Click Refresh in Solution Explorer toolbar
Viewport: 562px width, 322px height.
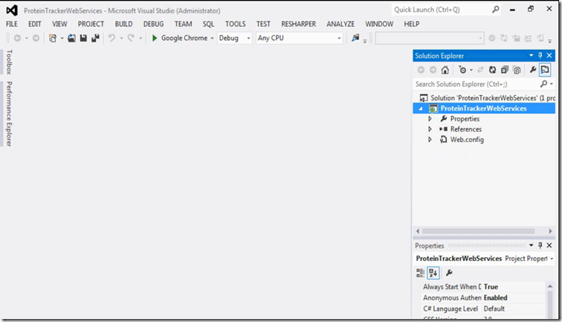click(x=492, y=70)
